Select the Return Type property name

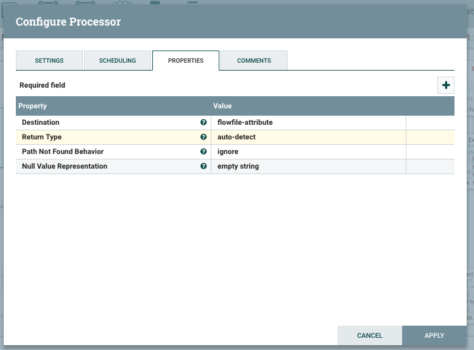coord(41,137)
